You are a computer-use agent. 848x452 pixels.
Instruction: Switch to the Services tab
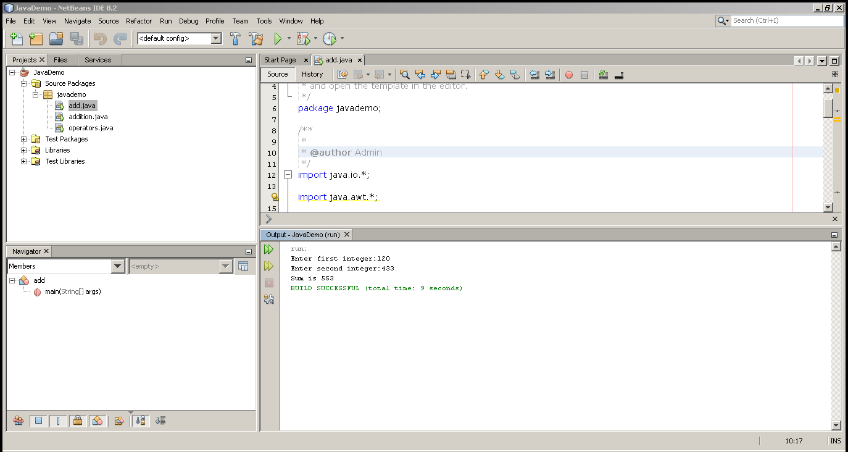point(98,60)
